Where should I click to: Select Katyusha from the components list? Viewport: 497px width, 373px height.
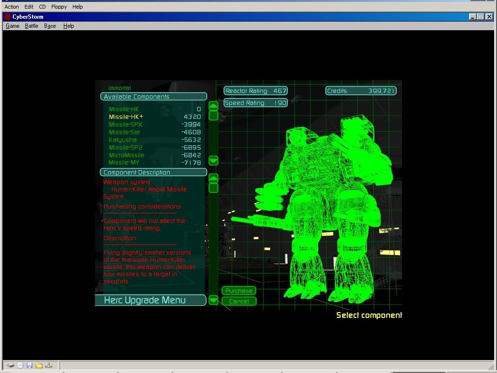(122, 140)
